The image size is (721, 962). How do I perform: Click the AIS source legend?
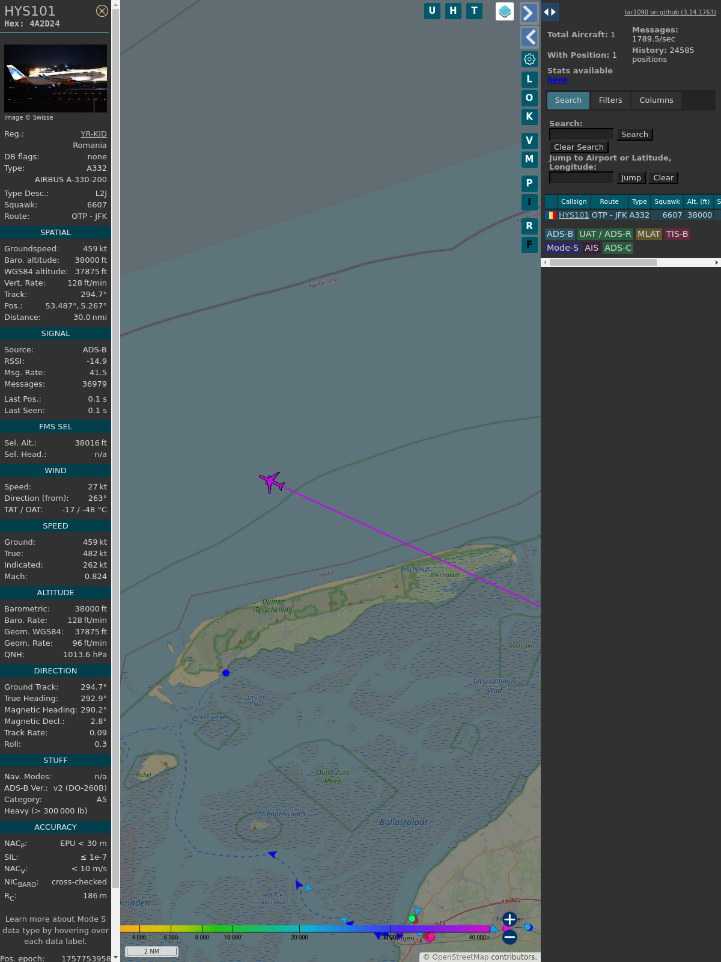(592, 248)
